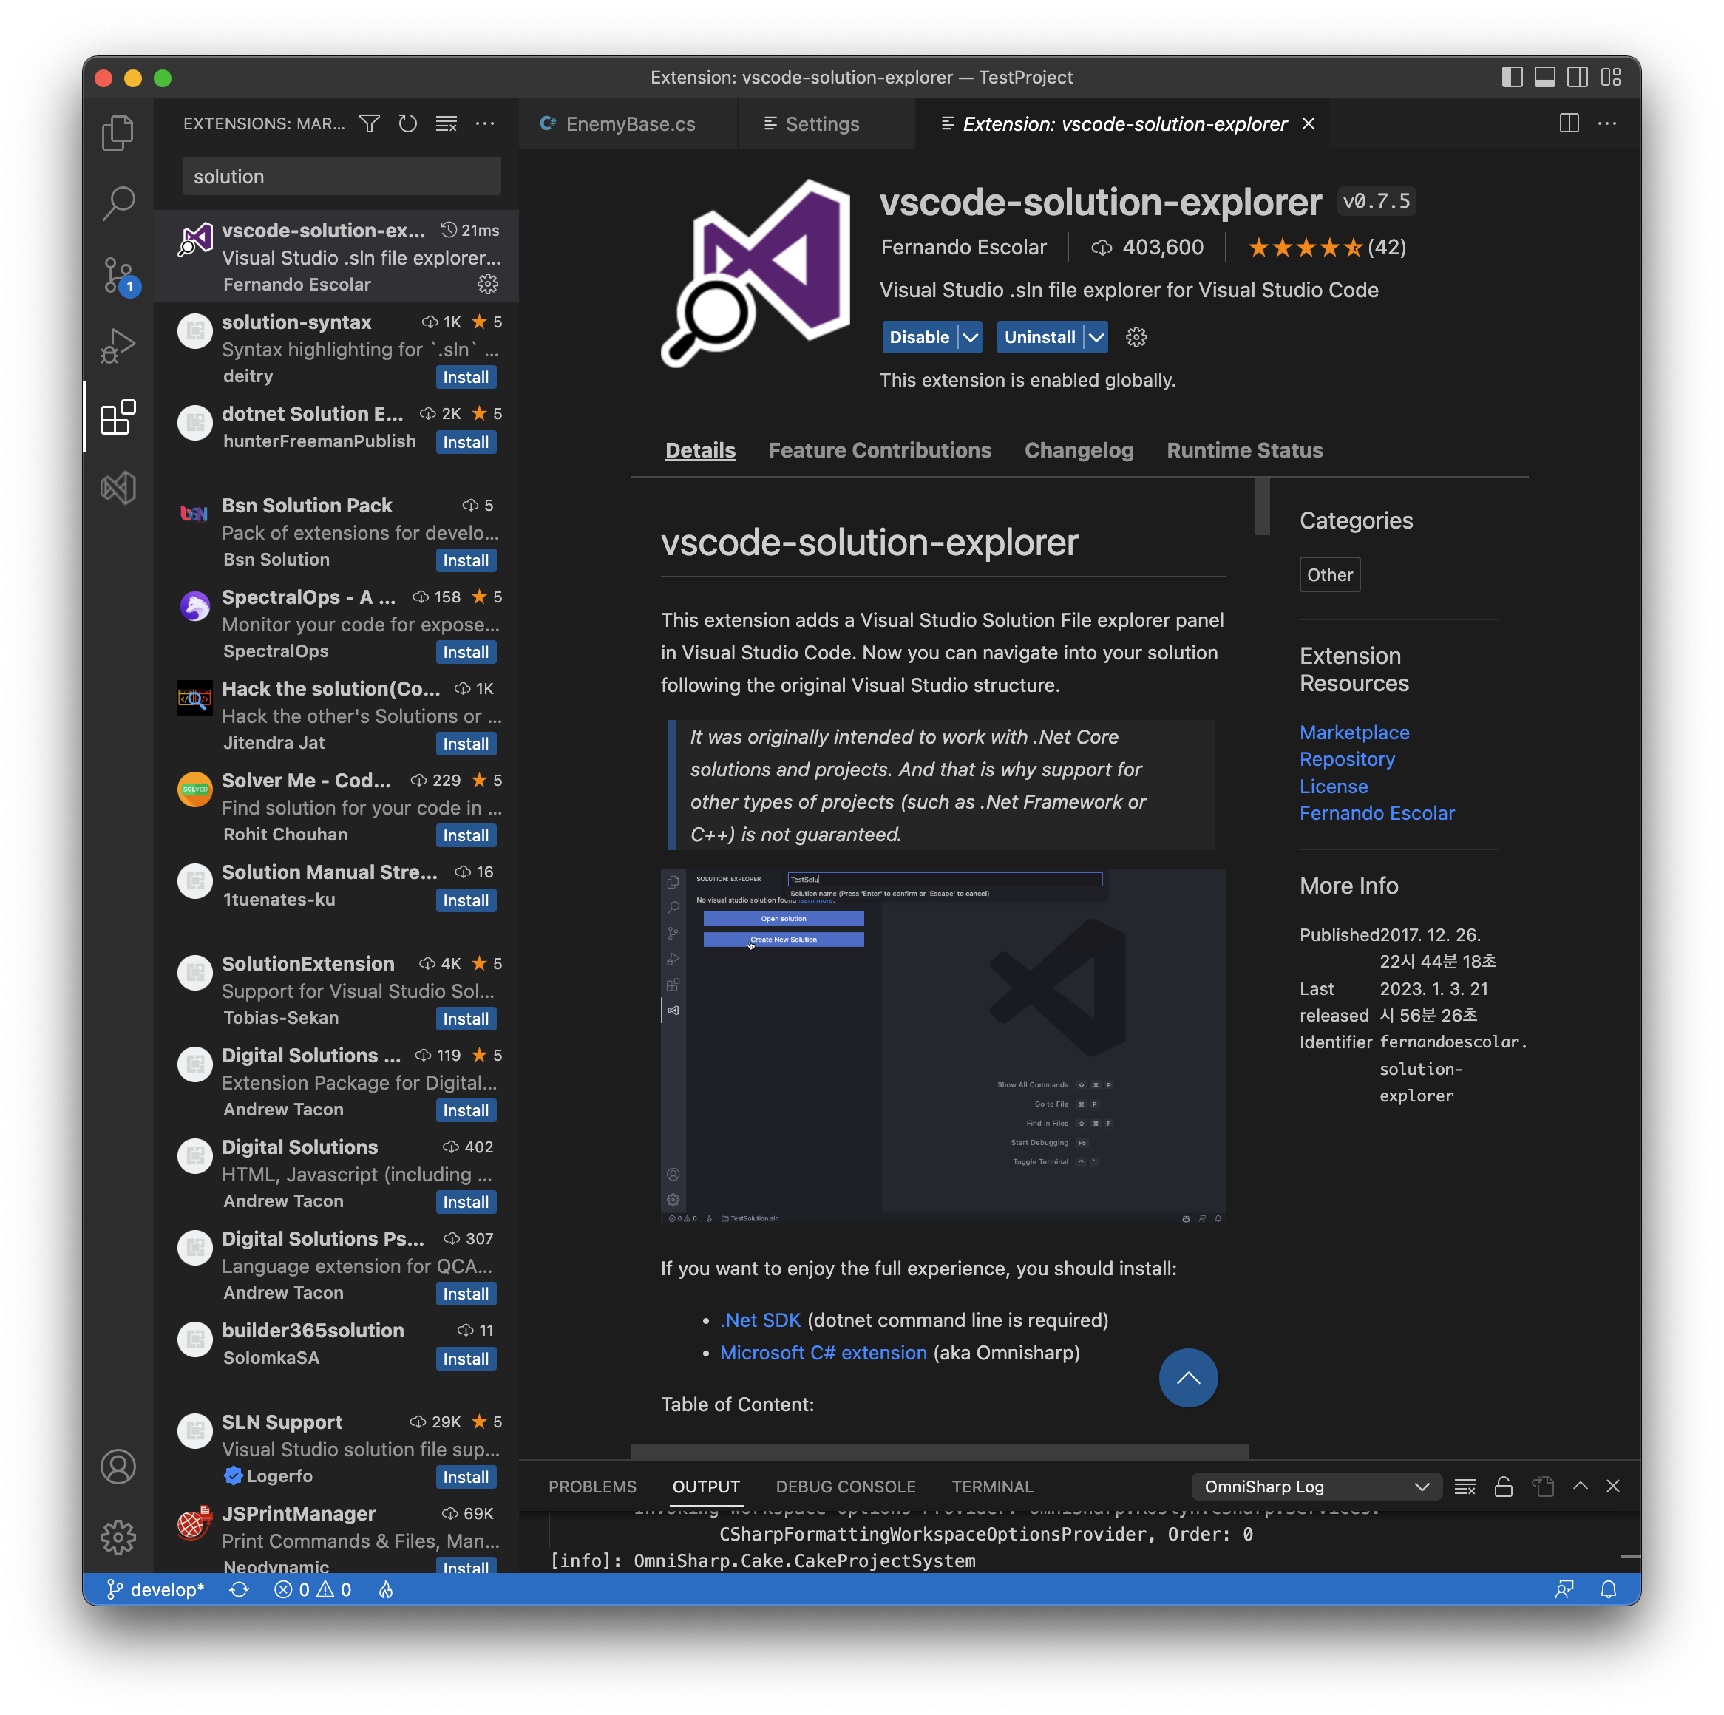Open the OmniSharp Log output channel dropdown

(x=1316, y=1487)
